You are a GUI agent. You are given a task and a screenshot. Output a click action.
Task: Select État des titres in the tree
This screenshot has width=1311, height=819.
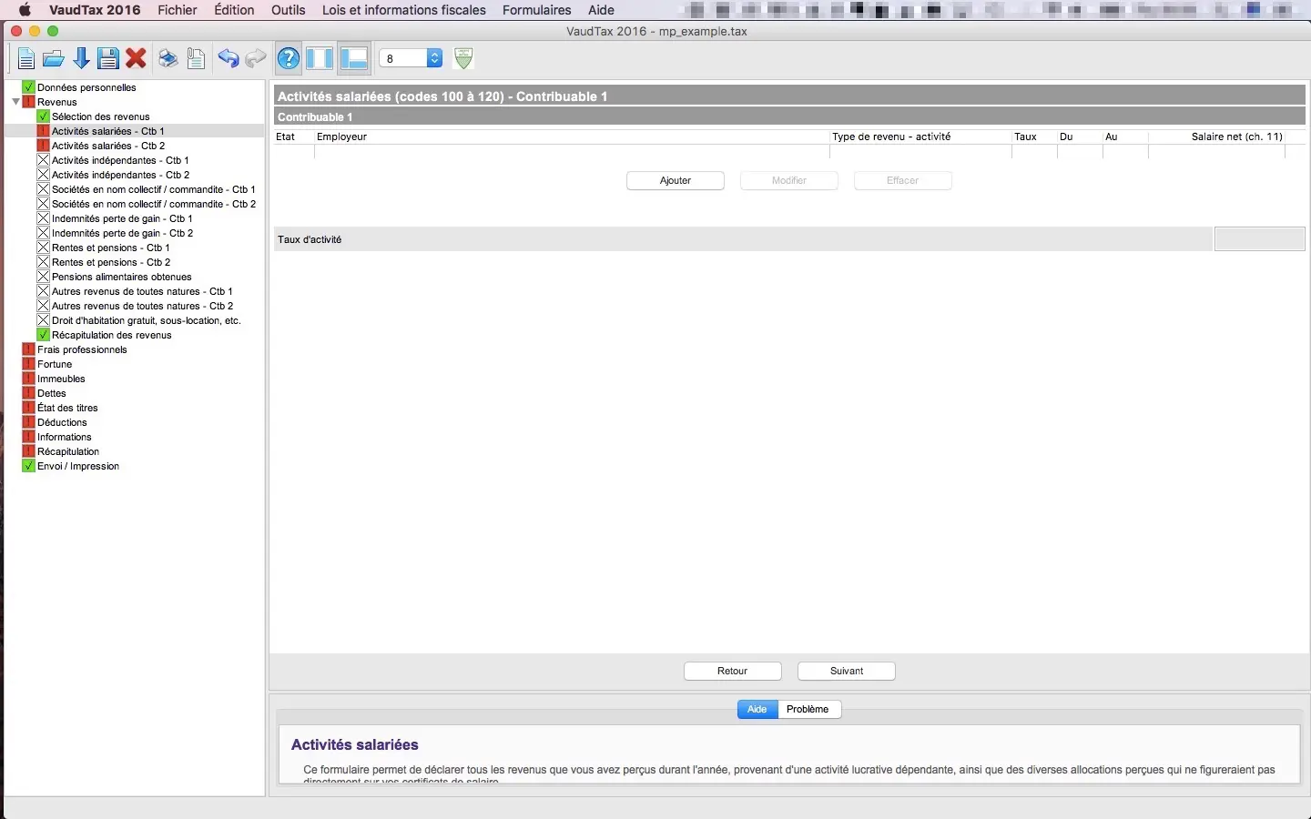(x=67, y=408)
